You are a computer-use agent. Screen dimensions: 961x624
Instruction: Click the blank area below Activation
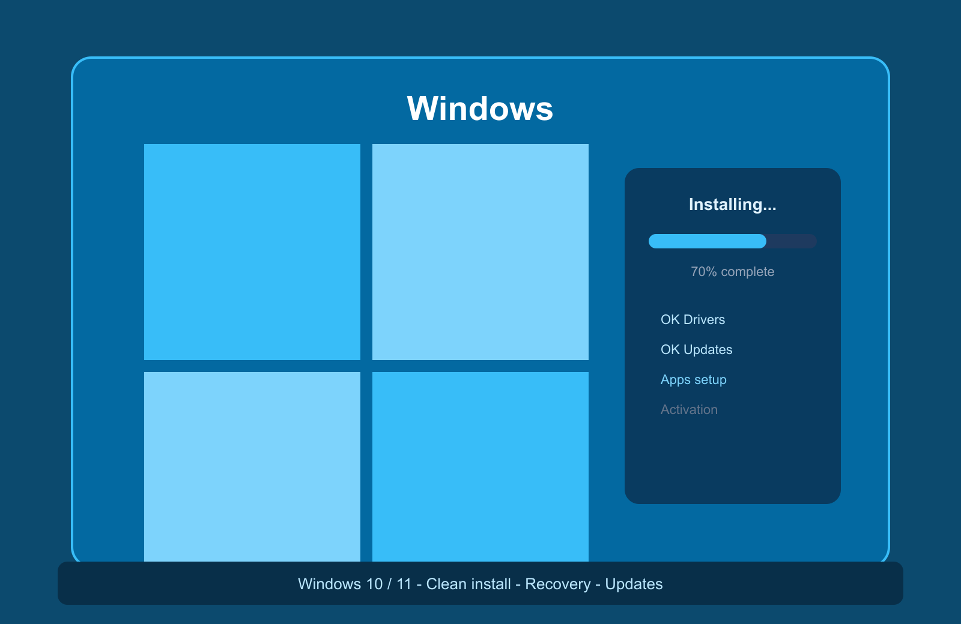(x=733, y=462)
